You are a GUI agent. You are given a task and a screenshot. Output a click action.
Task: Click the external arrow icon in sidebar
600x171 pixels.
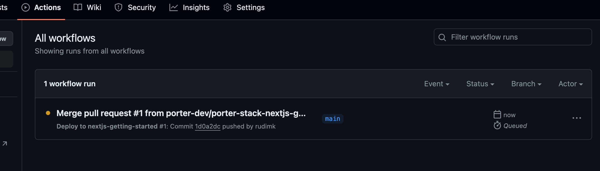(x=5, y=144)
